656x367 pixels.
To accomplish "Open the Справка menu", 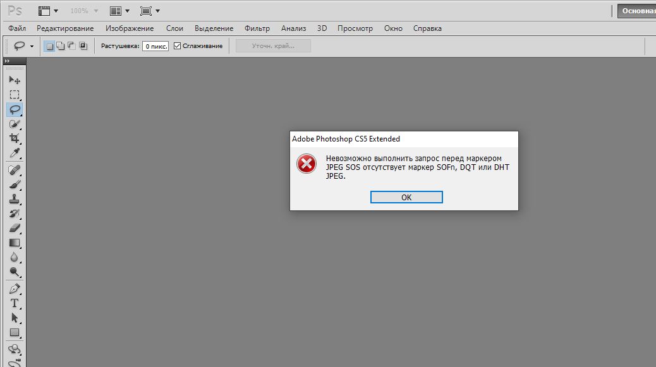I will pos(428,28).
